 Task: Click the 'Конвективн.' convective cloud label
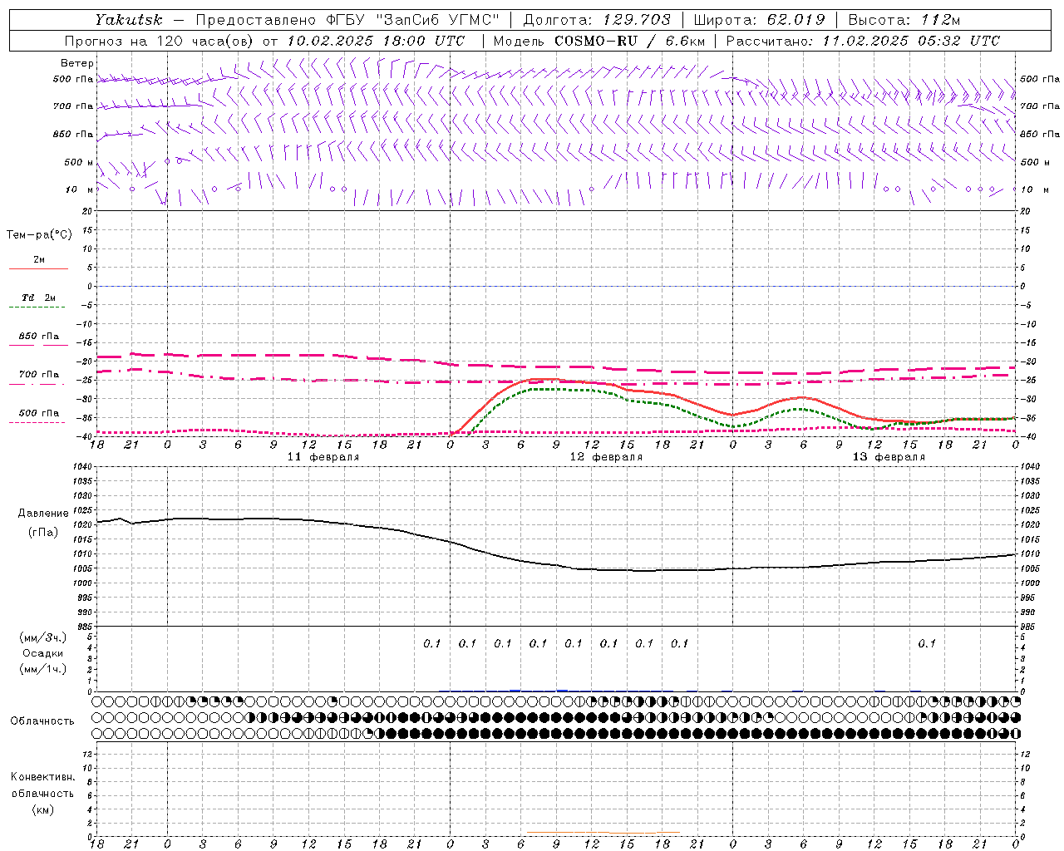tap(42, 777)
